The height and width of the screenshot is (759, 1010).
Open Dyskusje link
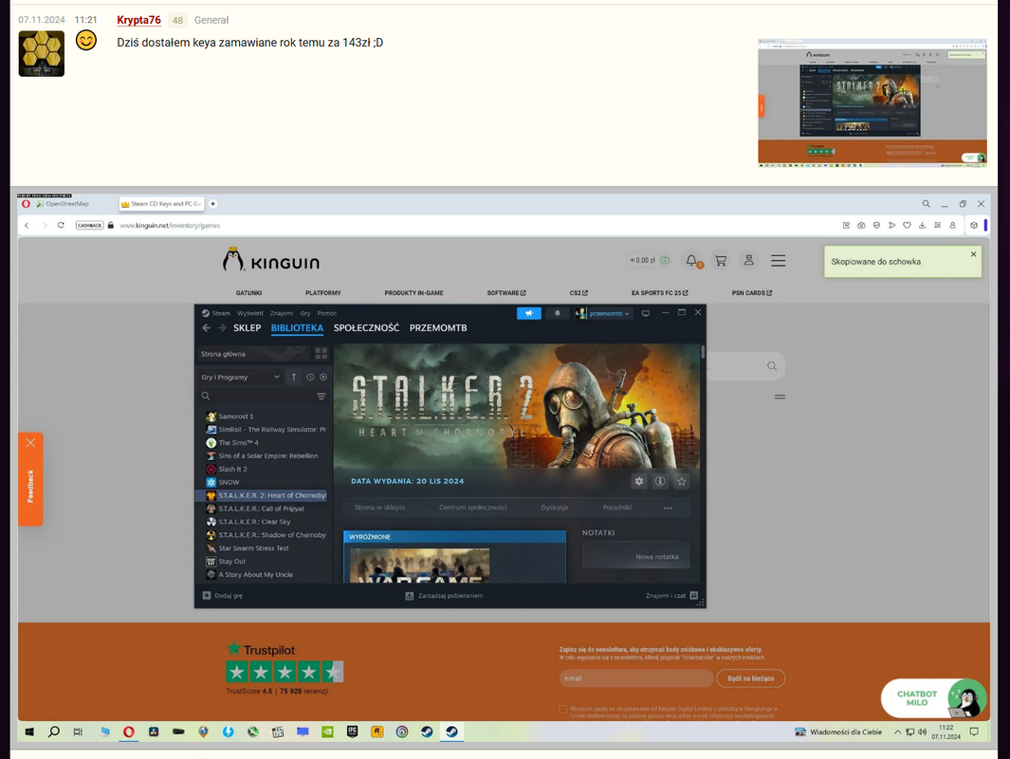click(555, 508)
